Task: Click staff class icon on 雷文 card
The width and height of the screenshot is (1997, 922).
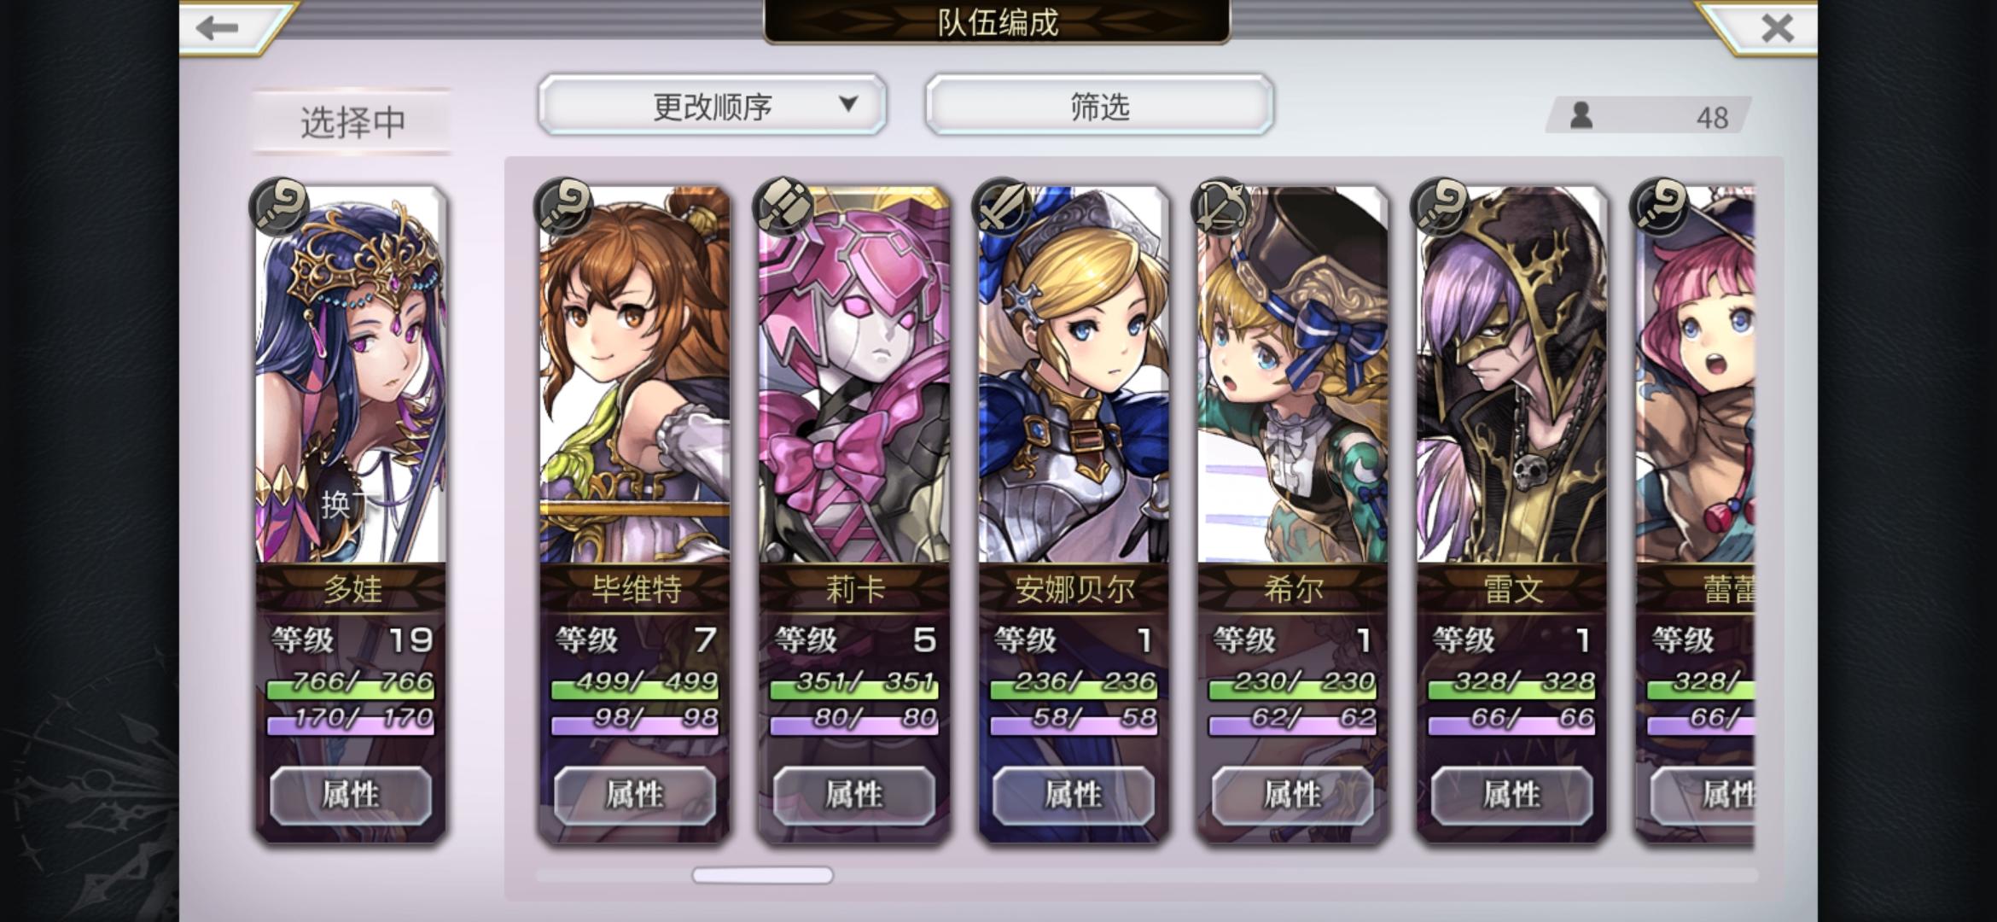Action: [1441, 206]
